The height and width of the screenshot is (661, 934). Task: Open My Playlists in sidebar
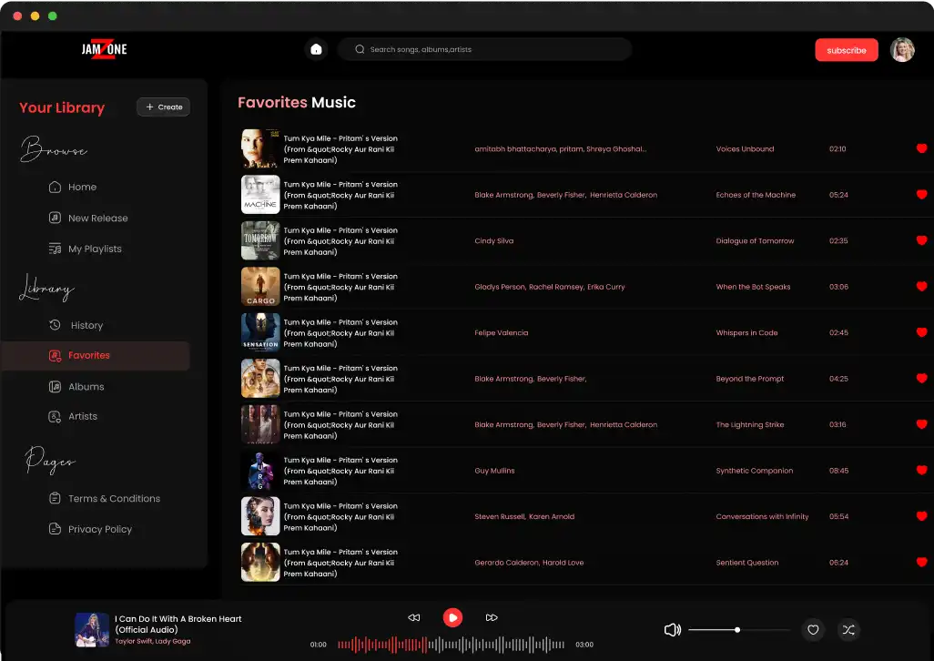[86, 249]
